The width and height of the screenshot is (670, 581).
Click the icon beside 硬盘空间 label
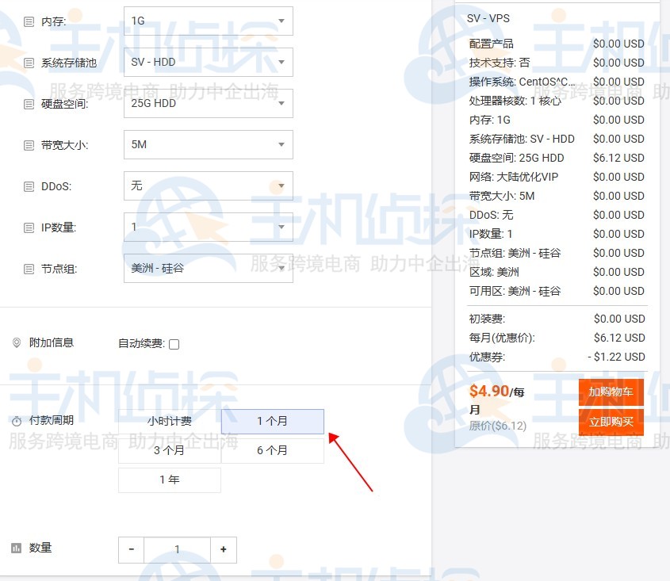pyautogui.click(x=29, y=103)
